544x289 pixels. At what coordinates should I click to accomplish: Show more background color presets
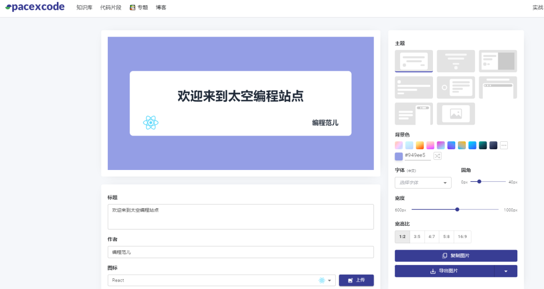click(x=504, y=146)
